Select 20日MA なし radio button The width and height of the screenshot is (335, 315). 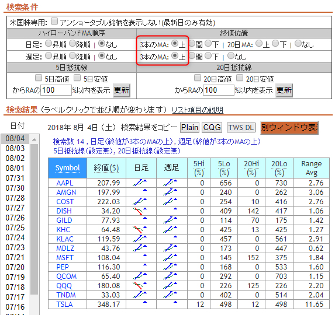(x=298, y=44)
